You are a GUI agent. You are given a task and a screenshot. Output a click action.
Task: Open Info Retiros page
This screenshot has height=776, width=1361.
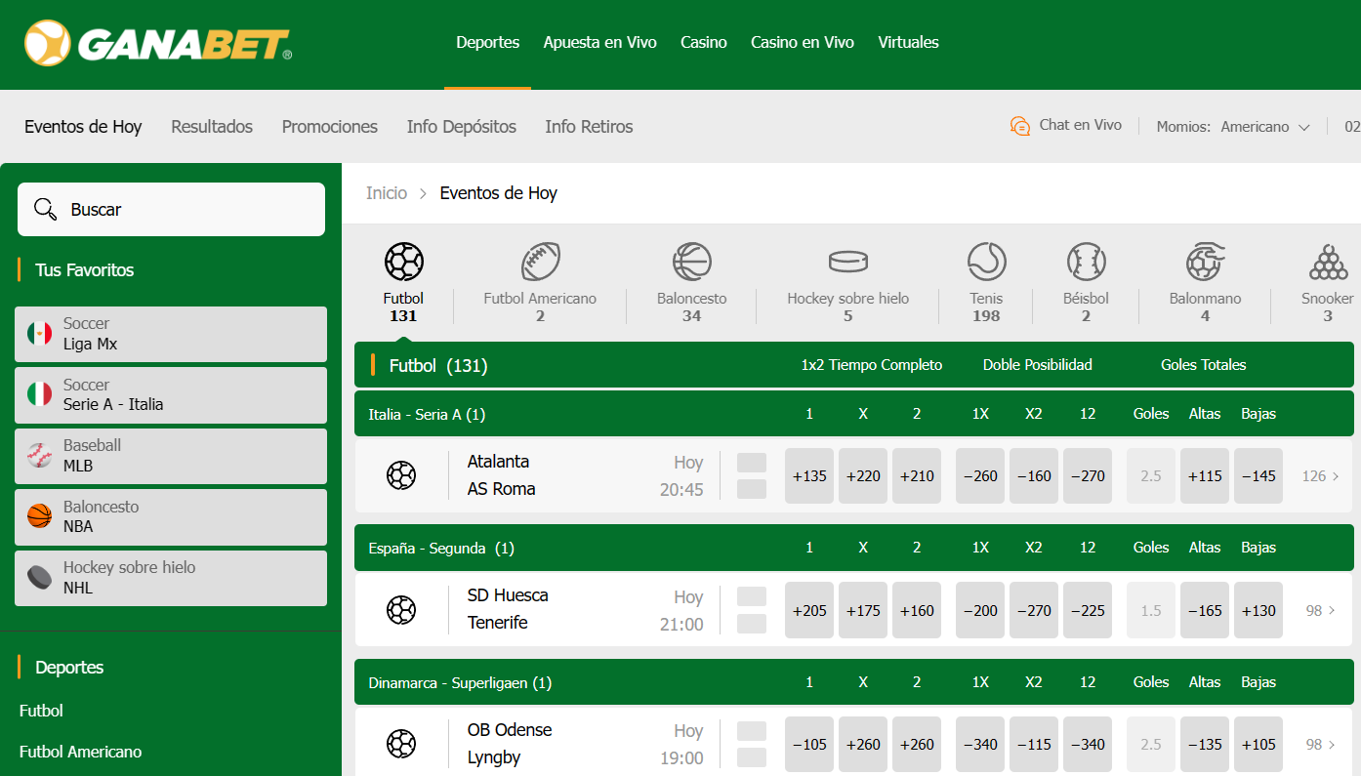(x=589, y=127)
